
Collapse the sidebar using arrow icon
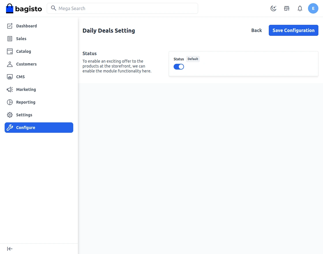click(x=10, y=249)
